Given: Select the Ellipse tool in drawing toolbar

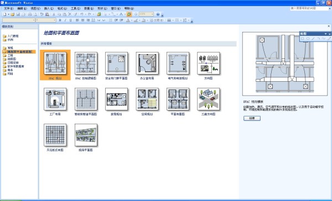Looking at the screenshot, I should pyautogui.click(x=308, y=39).
